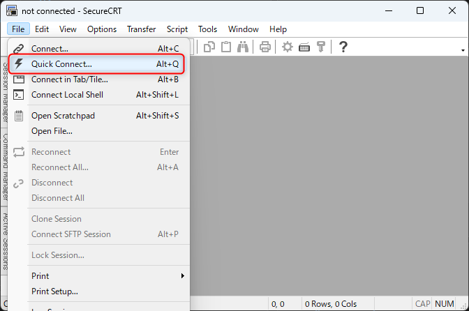
Task: Click the 0, 0 cursor position status
Action: [278, 304]
